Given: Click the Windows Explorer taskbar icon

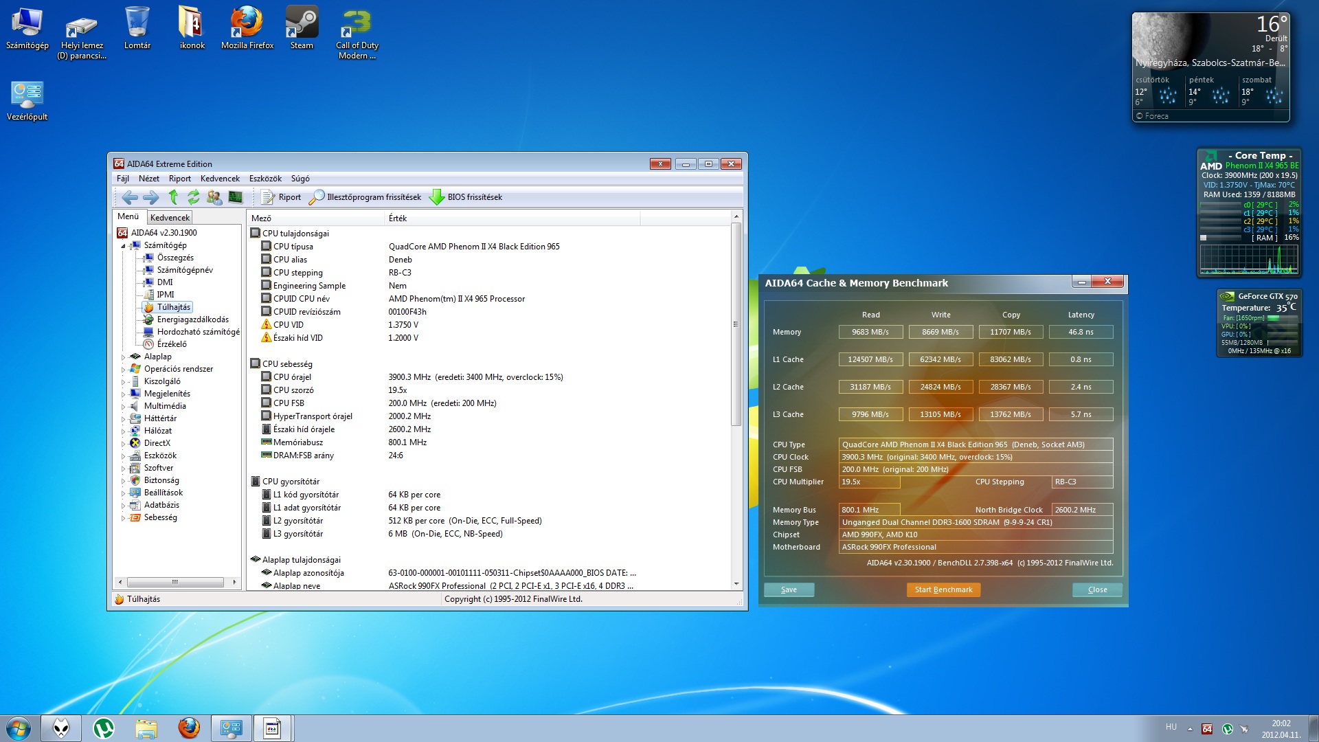Looking at the screenshot, I should click(146, 728).
